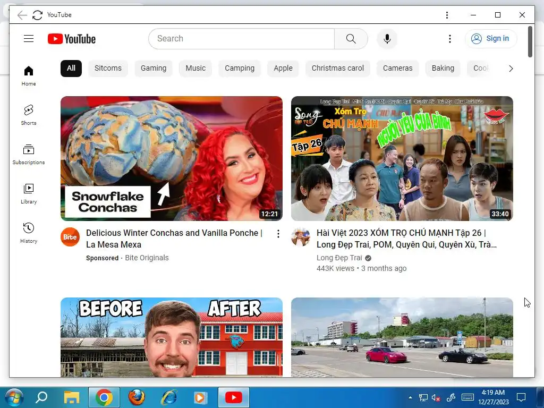
Task: Launch Internet Explorer from taskbar
Action: (169, 397)
